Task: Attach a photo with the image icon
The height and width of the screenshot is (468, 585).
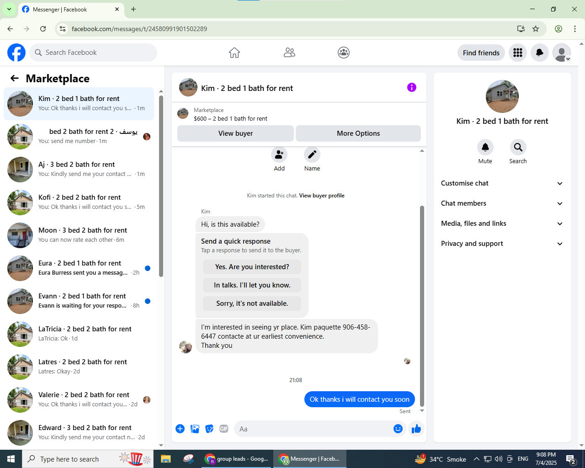Action: [195, 429]
